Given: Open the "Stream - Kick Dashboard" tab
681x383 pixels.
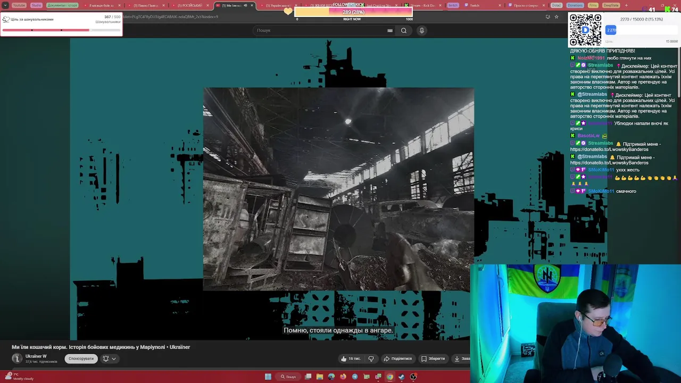Looking at the screenshot, I should [x=423, y=5].
